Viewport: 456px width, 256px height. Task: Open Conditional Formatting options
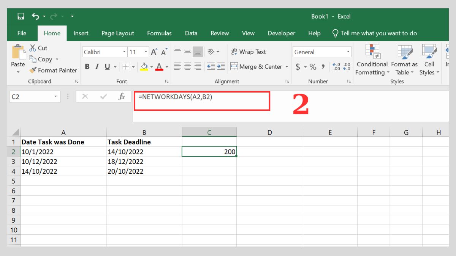pos(372,61)
